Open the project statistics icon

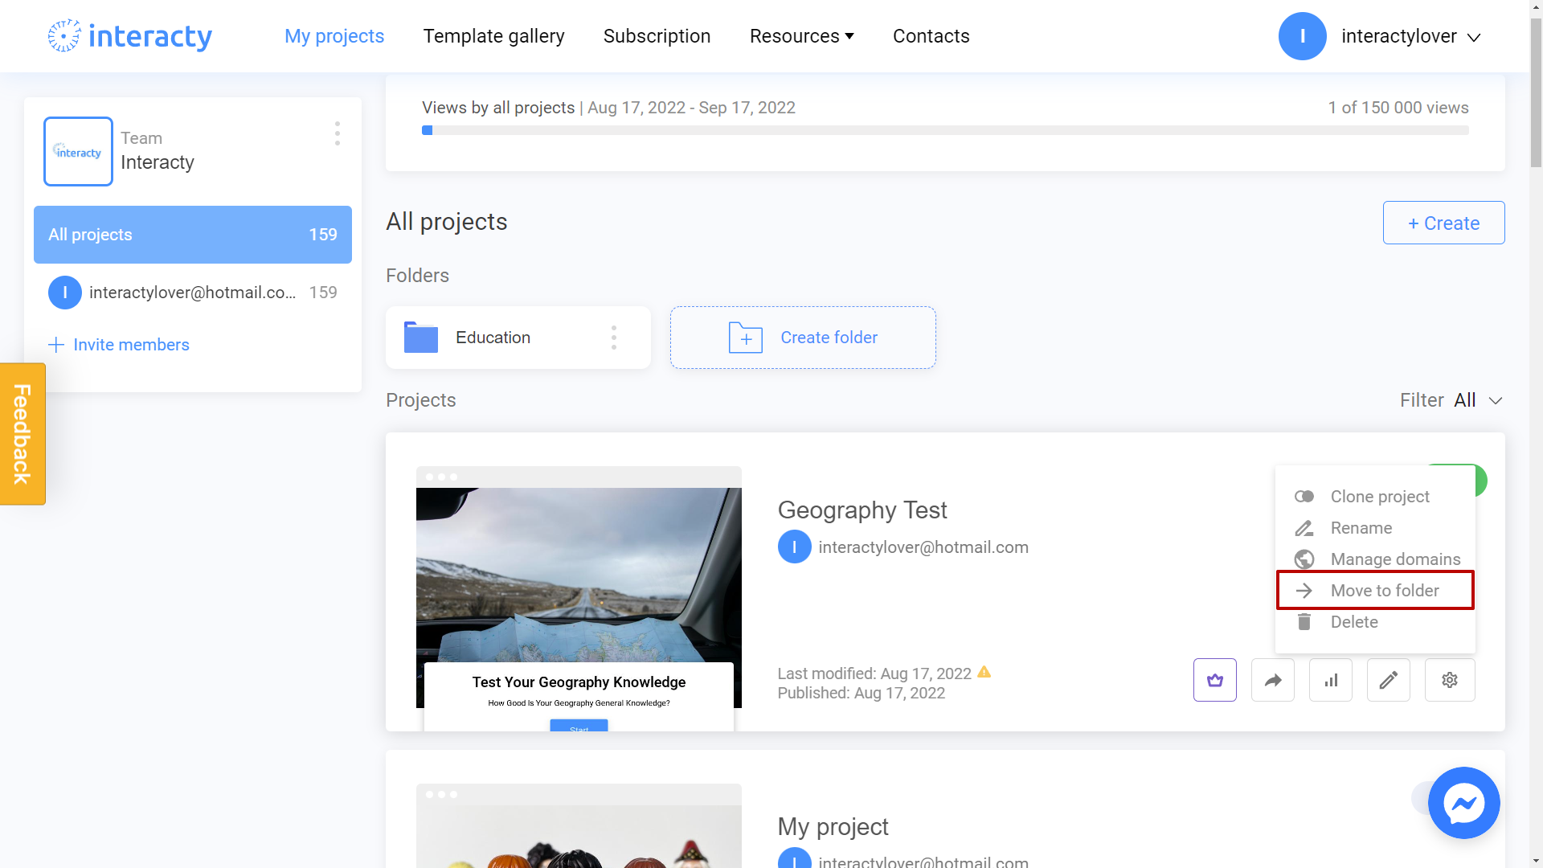(x=1330, y=679)
